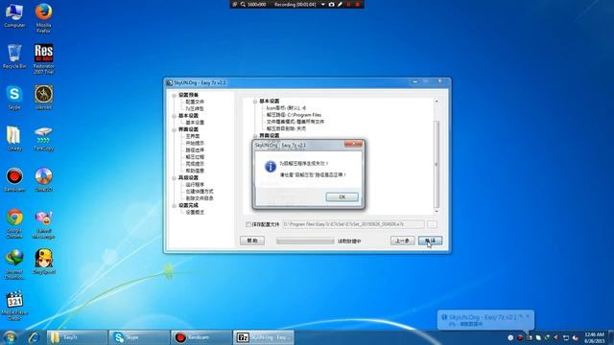Open the Google Chrome desktop icon

pyautogui.click(x=14, y=223)
